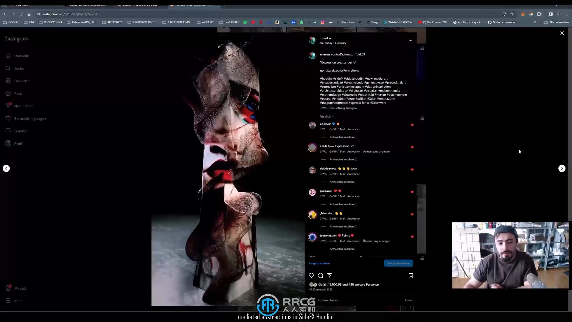The width and height of the screenshot is (572, 322).
Task: Open Suche search in the sidebar
Action: [x=14, y=69]
